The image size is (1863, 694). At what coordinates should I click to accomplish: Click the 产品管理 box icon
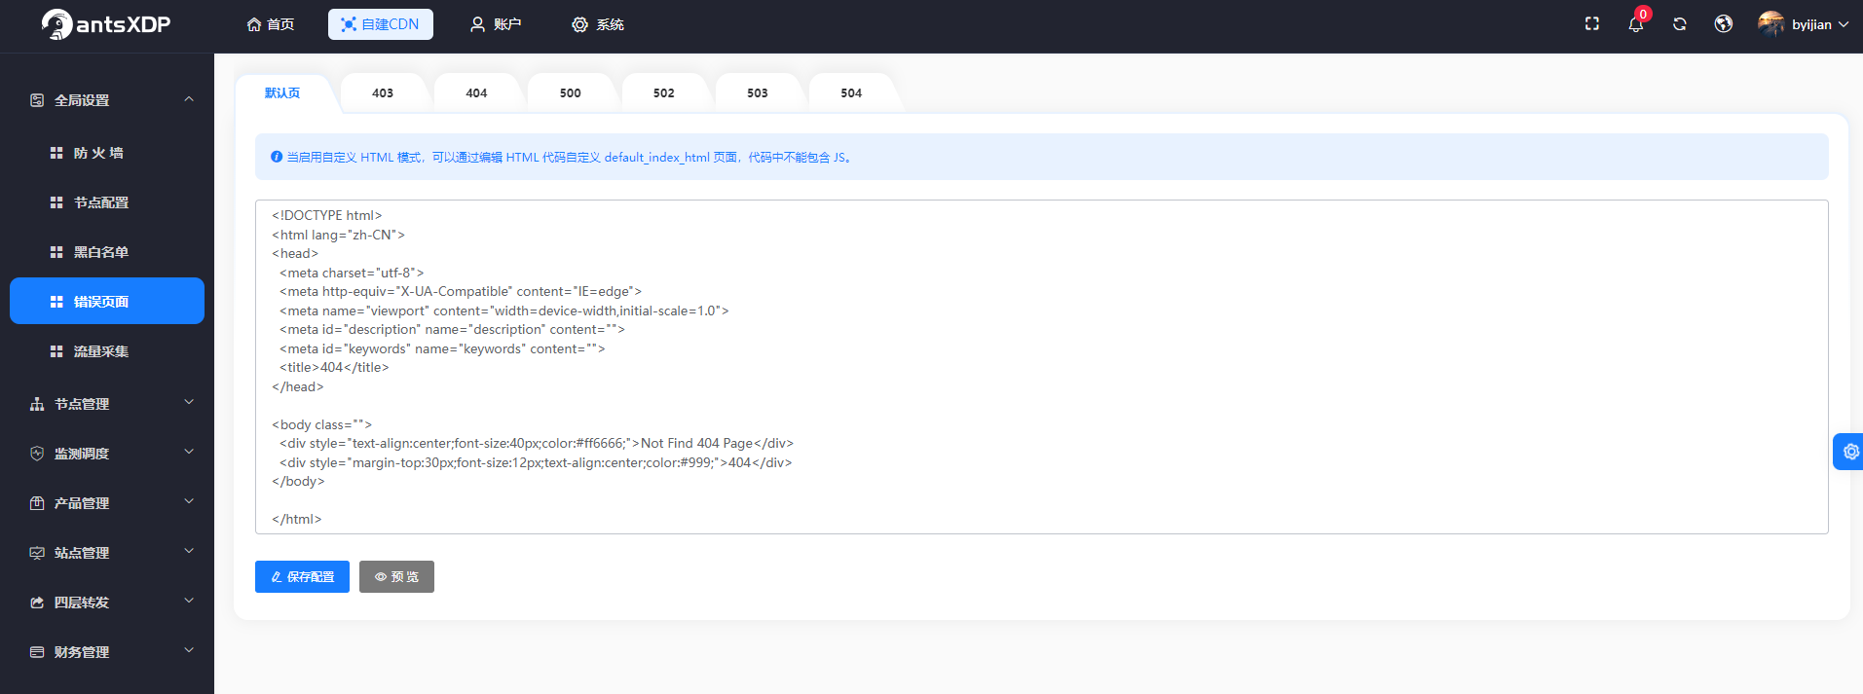click(37, 503)
